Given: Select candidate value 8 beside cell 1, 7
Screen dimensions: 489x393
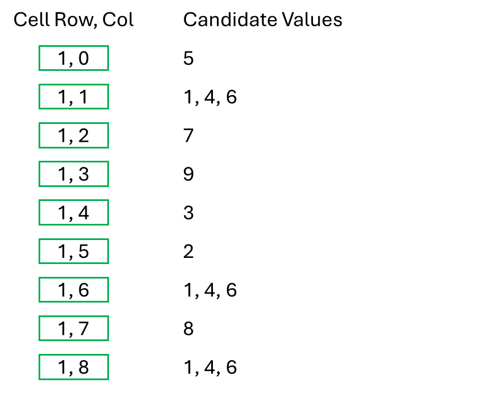Looking at the screenshot, I should (188, 329).
